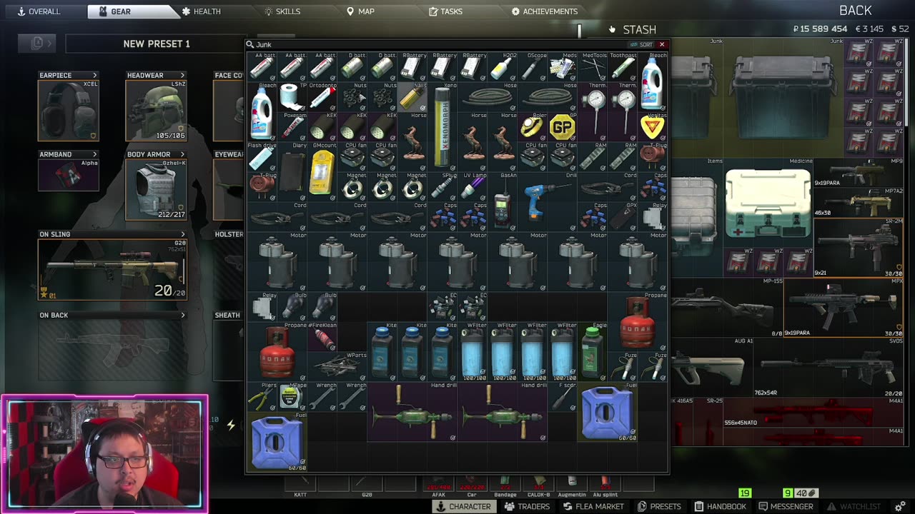Open the MAP tab
Image resolution: width=915 pixels, height=514 pixels.
coord(360,11)
